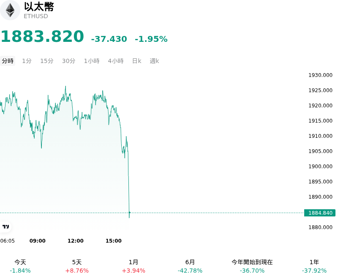Image resolution: width=338 pixels, height=279 pixels.
Task: Switch to the 1分 interval tab
Action: click(27, 61)
